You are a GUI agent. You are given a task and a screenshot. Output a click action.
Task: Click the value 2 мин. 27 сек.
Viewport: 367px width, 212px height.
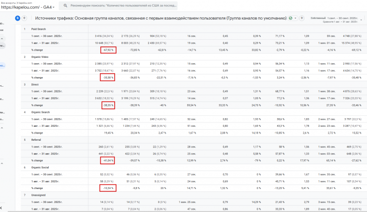[x=327, y=119]
